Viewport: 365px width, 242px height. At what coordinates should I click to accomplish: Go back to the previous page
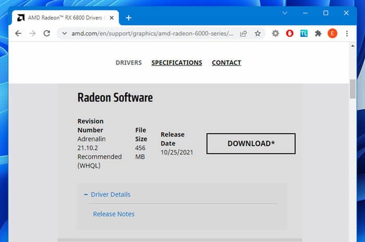pyautogui.click(x=18, y=33)
